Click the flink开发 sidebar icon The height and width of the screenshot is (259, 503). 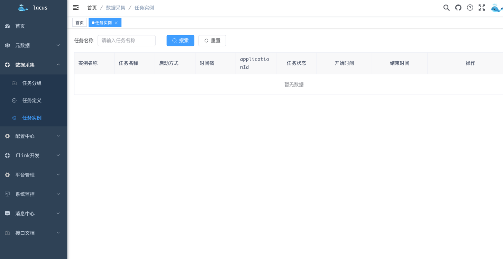click(x=7, y=155)
